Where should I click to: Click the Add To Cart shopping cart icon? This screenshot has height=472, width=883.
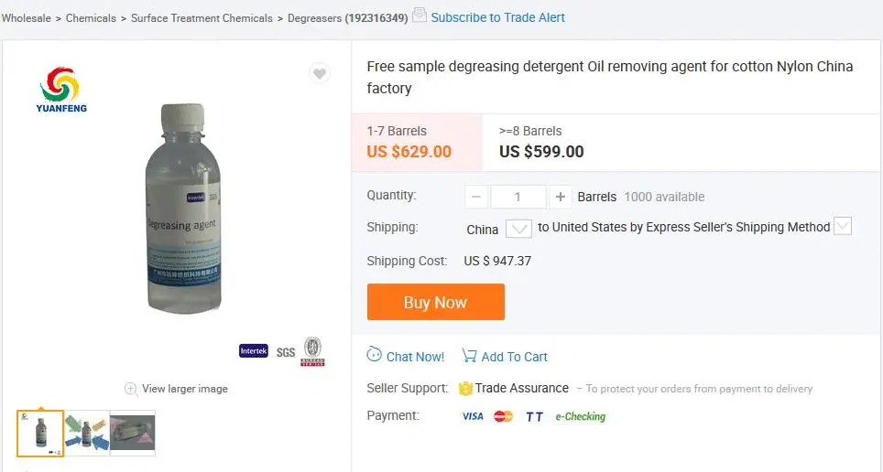point(469,356)
